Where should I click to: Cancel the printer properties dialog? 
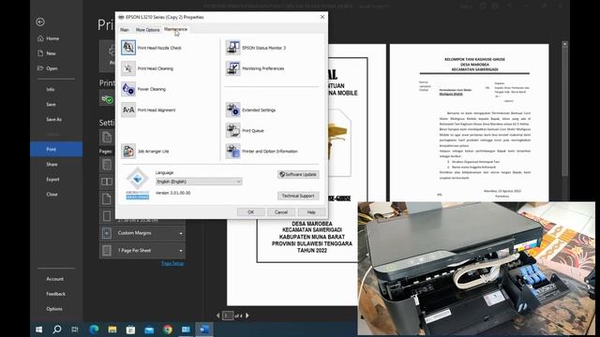click(x=281, y=212)
